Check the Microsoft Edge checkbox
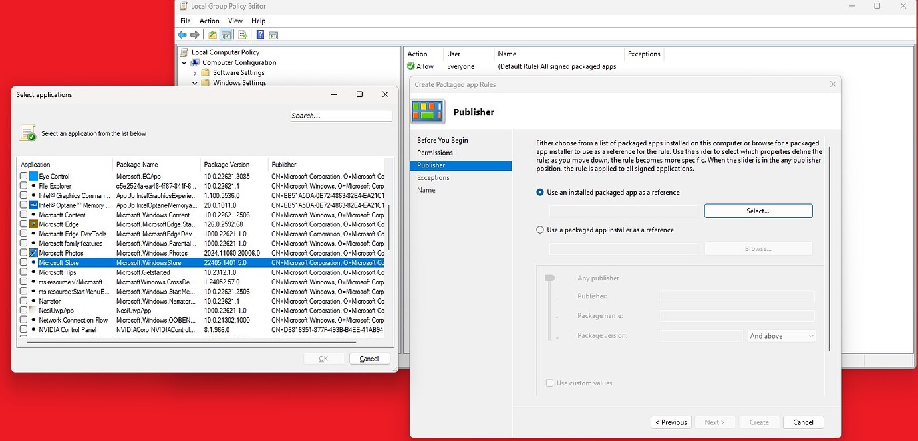The width and height of the screenshot is (918, 441). pyautogui.click(x=24, y=224)
